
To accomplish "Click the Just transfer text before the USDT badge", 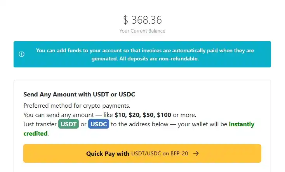I will click(x=40, y=124).
